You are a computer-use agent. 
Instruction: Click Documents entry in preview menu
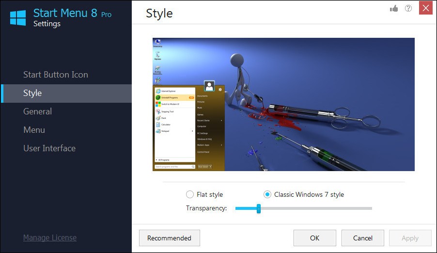tap(203, 96)
